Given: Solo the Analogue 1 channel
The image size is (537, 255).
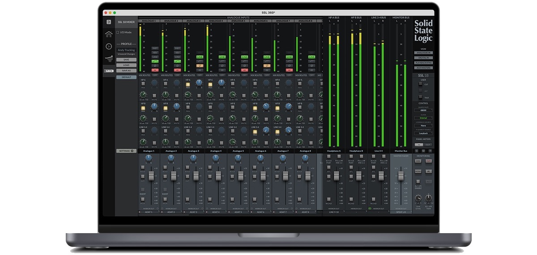Looking at the screenshot, I should click(143, 168).
